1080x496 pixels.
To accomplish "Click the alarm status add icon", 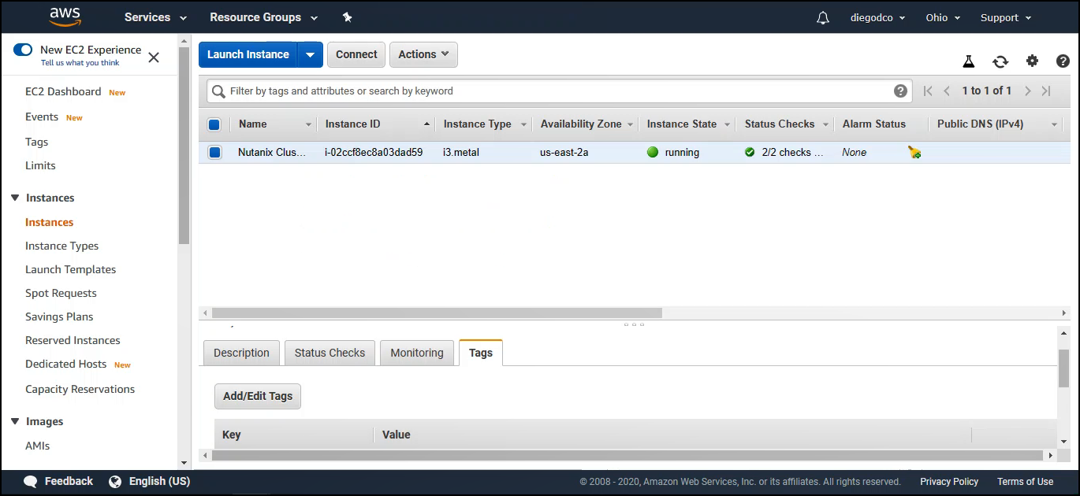I will point(914,153).
